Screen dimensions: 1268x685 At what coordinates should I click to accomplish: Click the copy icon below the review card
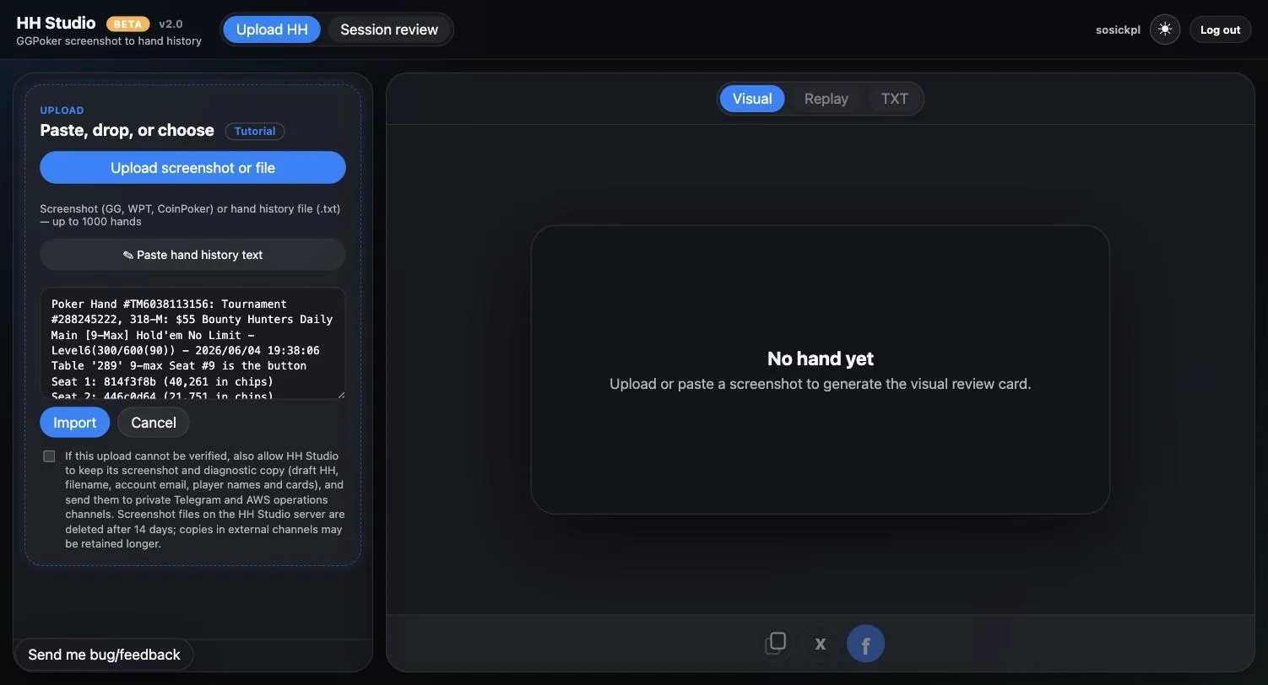coord(776,644)
